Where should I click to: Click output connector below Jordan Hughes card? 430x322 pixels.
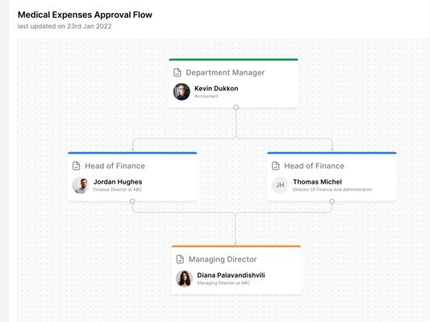(132, 201)
